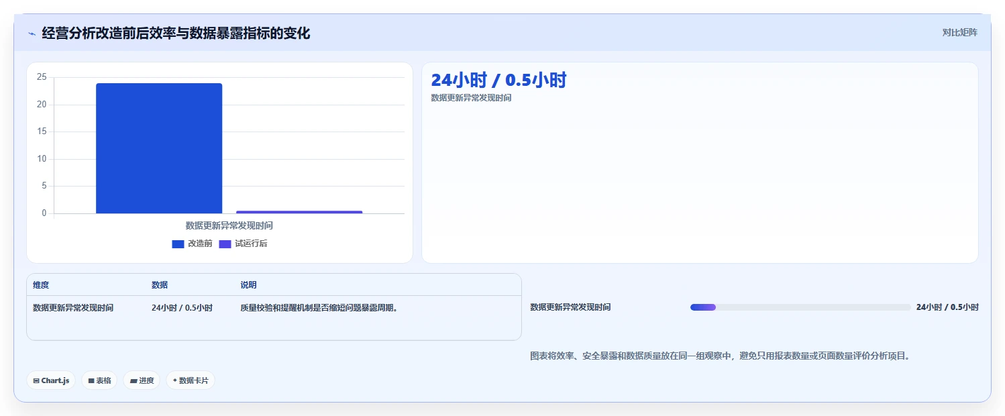Click the 数据卡片 tag chip
This screenshot has width=1005, height=416.
pos(191,380)
